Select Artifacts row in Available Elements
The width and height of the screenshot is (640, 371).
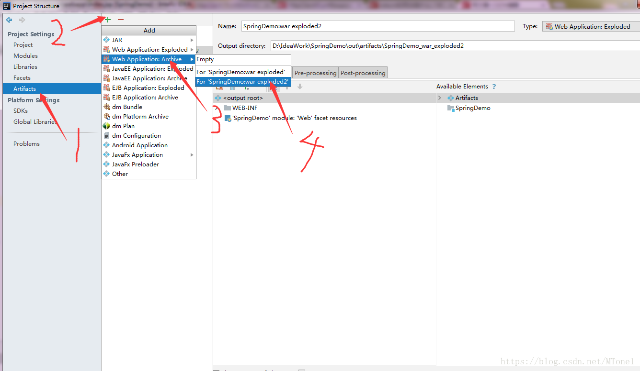coord(538,98)
